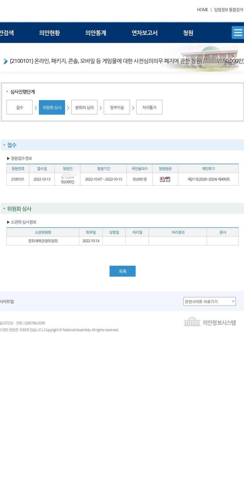
Task: Navigate to the 청원 menu
Action: (188, 33)
